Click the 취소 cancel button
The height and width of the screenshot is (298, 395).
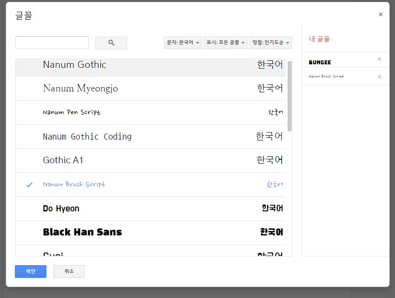pos(69,271)
